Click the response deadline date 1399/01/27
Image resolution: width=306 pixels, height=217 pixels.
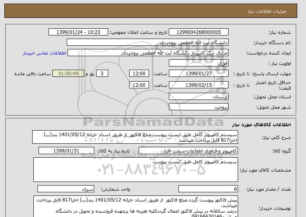199,74
